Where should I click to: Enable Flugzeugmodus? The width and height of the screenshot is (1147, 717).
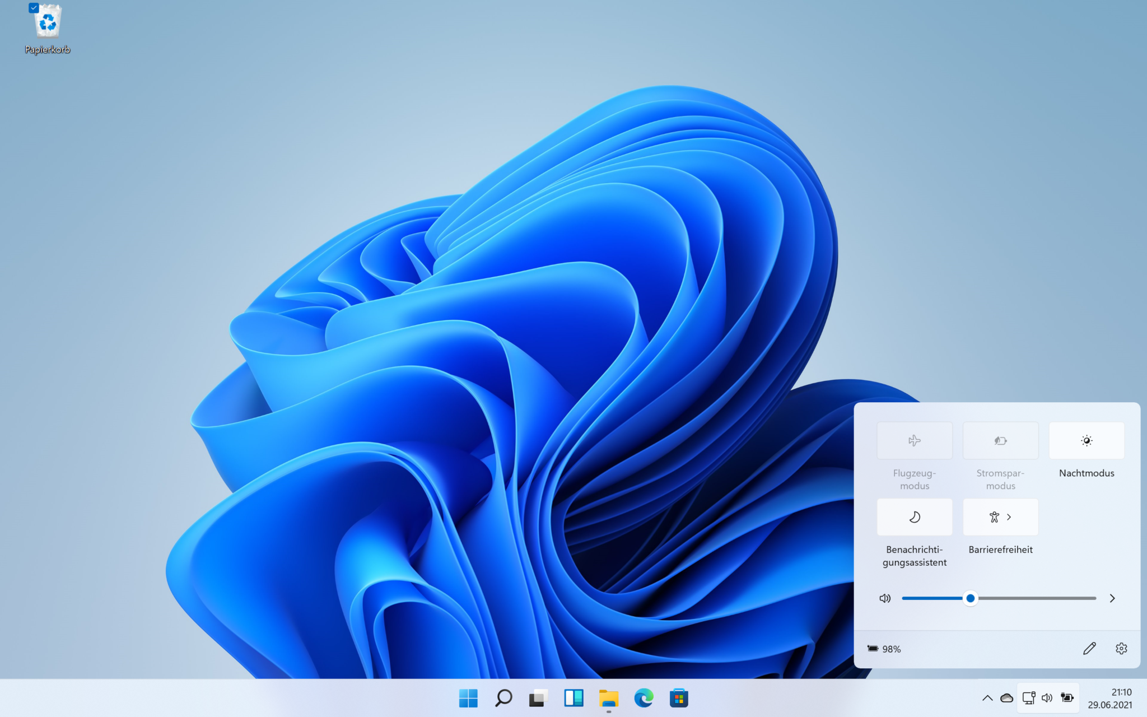point(915,440)
